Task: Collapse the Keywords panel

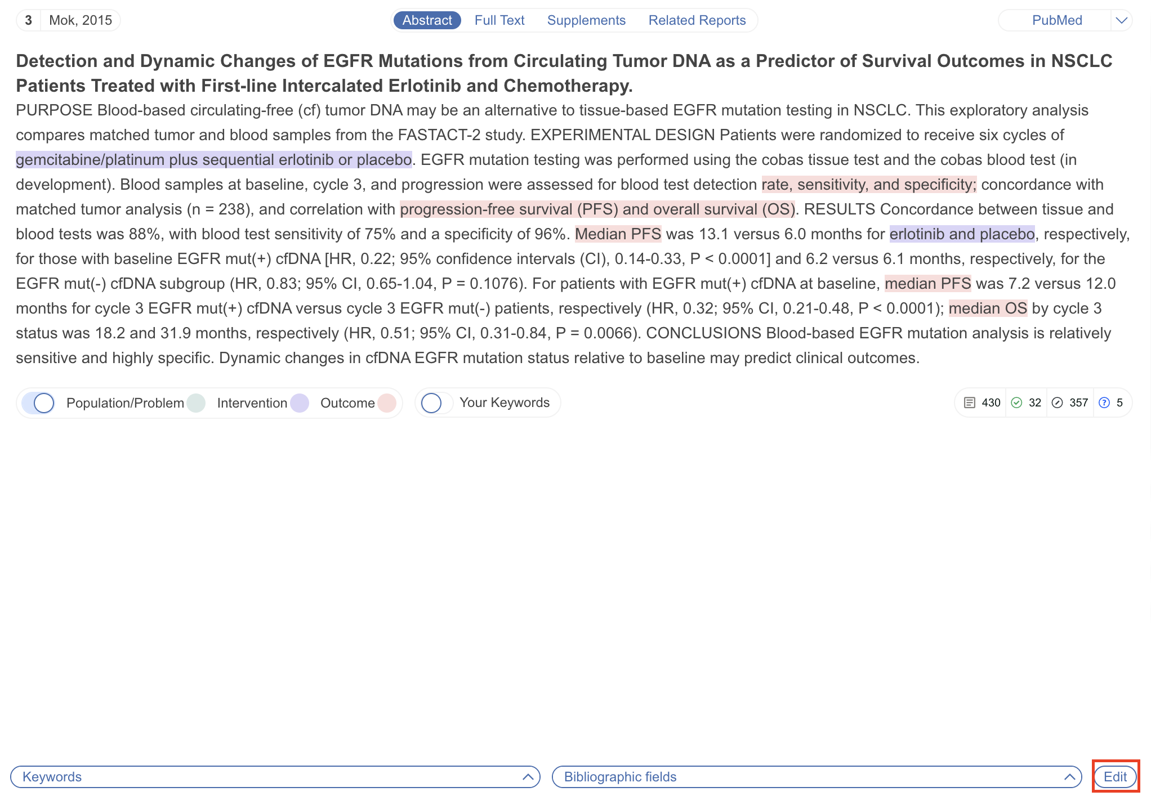Action: point(528,777)
